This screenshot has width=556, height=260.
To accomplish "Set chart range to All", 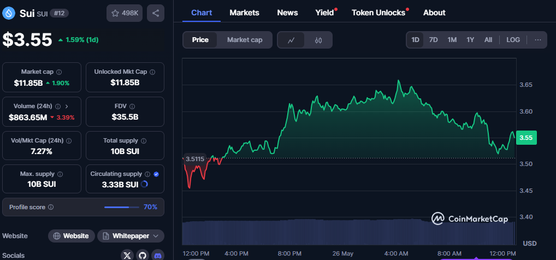I will pos(488,40).
